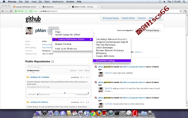Open the Bookmarks menu in the menu bar
The width and height of the screenshot is (188, 118).
(58, 1)
